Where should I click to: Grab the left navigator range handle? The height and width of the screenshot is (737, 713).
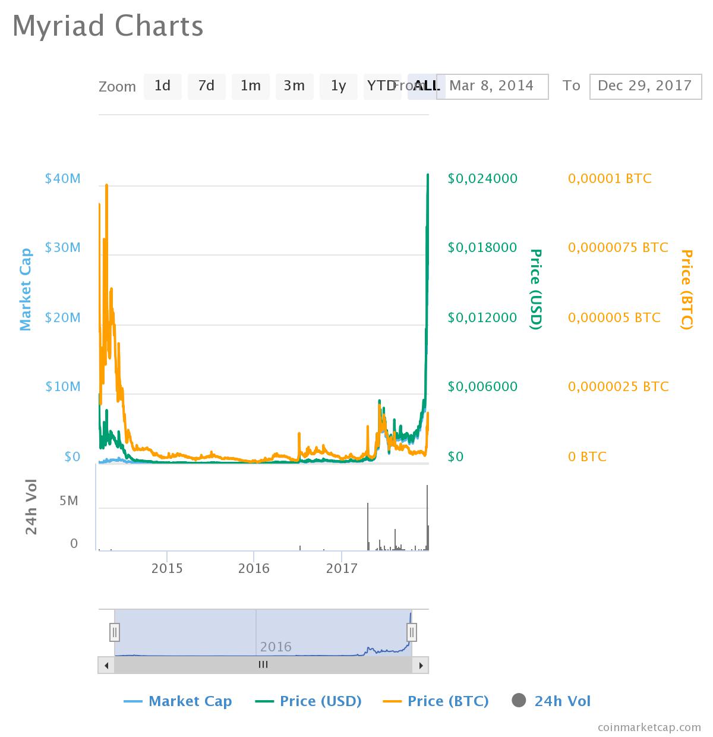(115, 632)
